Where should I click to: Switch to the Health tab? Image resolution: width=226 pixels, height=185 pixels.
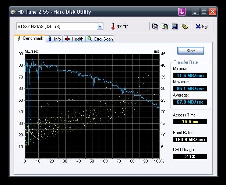(x=74, y=39)
